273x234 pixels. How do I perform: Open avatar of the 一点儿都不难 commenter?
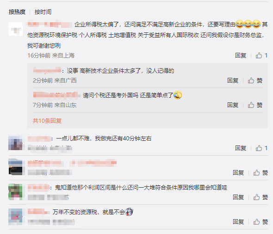coord(15,143)
